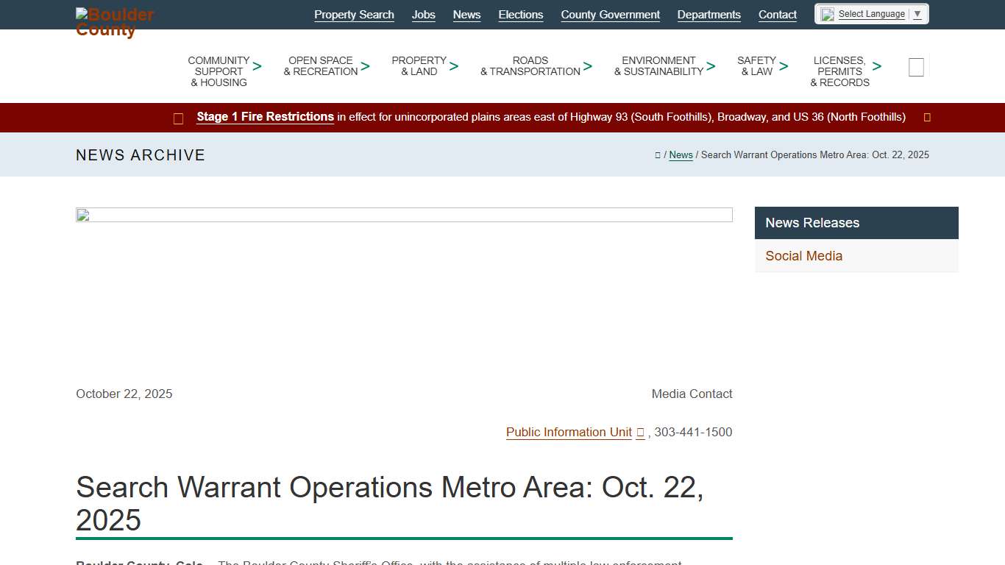The height and width of the screenshot is (565, 1005).
Task: Open the Select Language dropdown arrow
Action: click(917, 13)
